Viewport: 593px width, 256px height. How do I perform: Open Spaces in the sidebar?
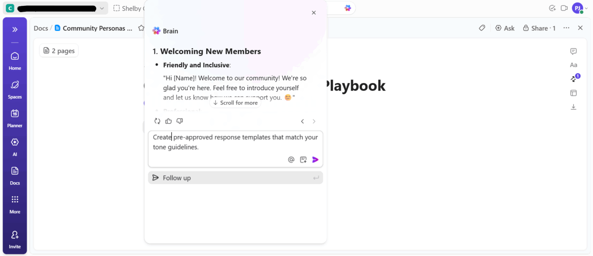click(x=14, y=88)
